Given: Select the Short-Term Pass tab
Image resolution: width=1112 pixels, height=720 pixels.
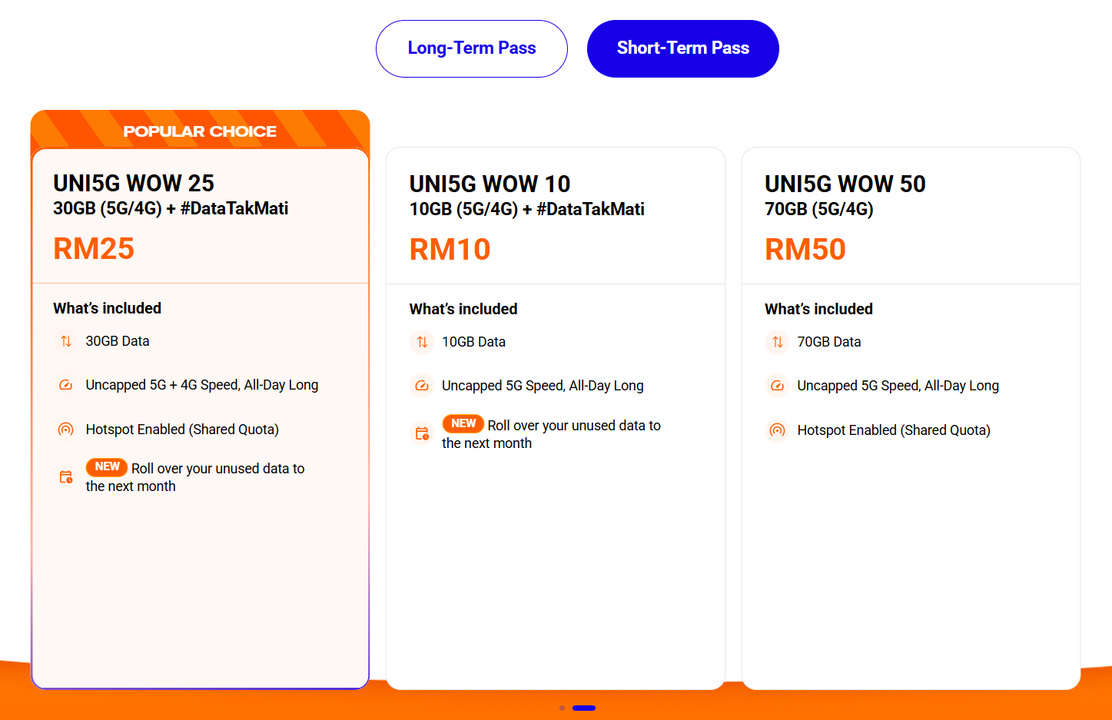Looking at the screenshot, I should point(682,48).
